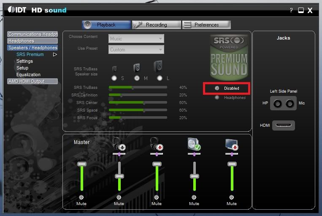Click the grey-arrow headphones mixer icon

[119, 144]
